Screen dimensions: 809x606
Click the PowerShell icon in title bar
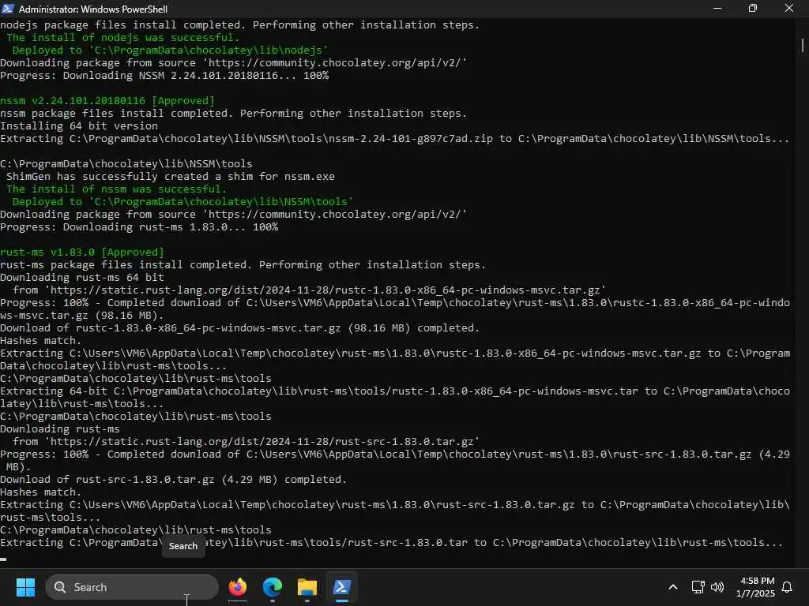click(8, 9)
